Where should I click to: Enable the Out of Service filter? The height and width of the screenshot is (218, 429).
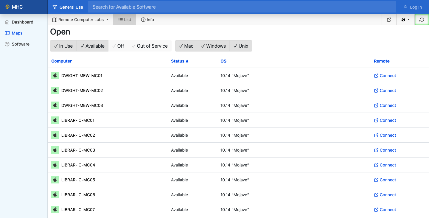tap(150, 46)
